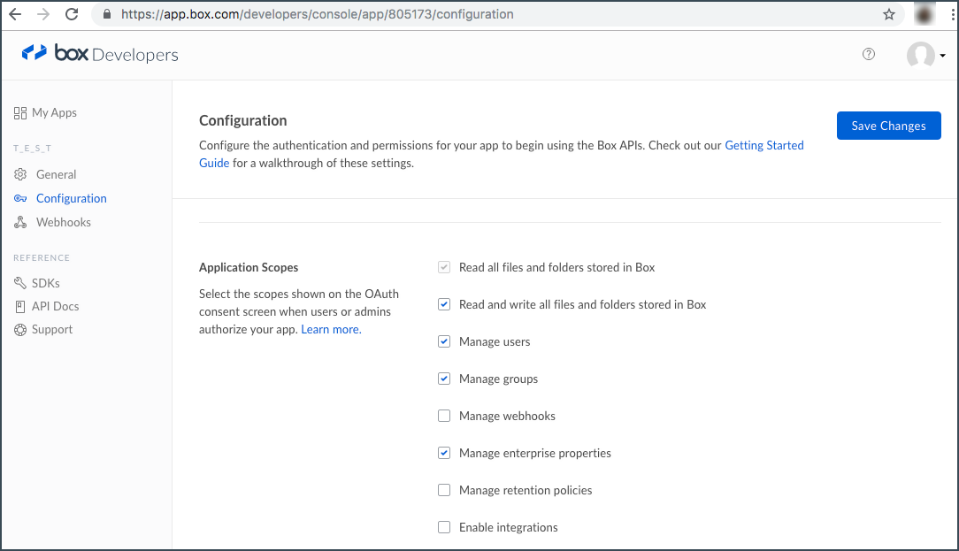959x551 pixels.
Task: Click the Support lifebuoy icon
Action: [x=20, y=330]
